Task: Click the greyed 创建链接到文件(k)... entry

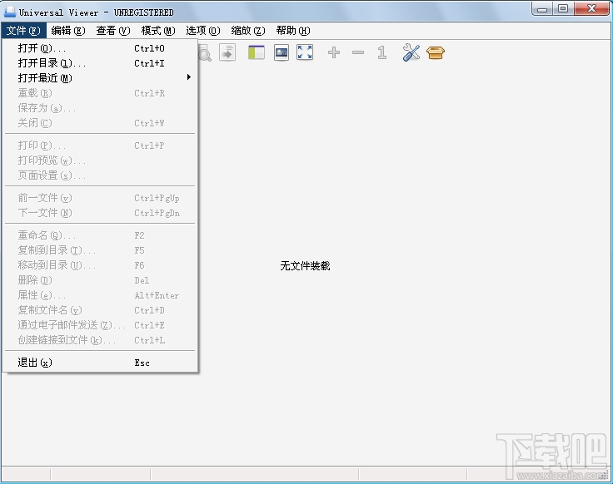Action: [x=100, y=340]
